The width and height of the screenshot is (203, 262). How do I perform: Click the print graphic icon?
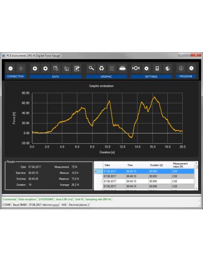point(123,68)
